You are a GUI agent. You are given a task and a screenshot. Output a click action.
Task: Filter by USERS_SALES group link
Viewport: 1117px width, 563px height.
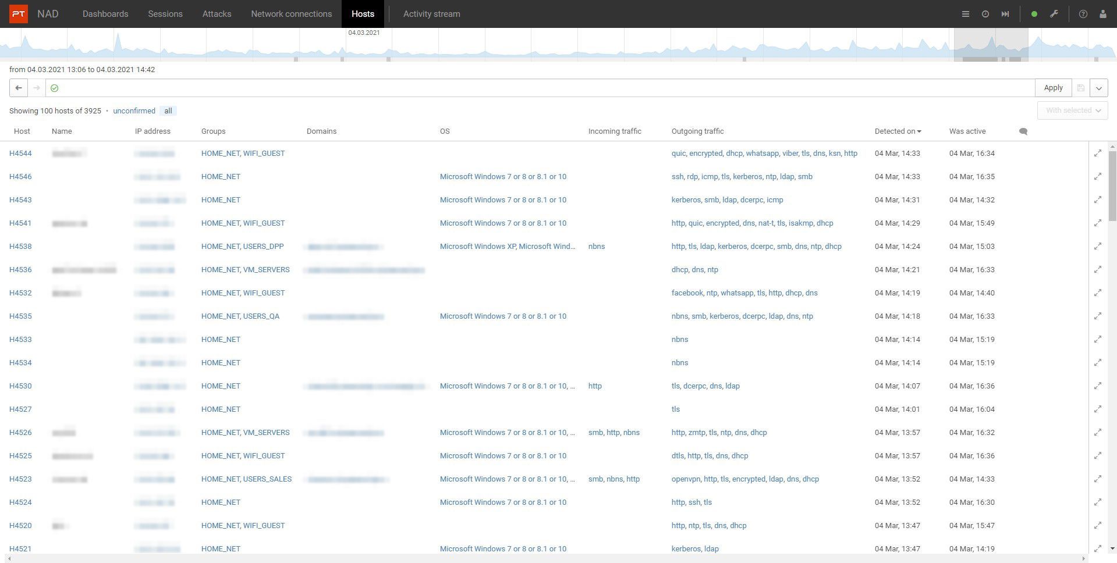267,479
